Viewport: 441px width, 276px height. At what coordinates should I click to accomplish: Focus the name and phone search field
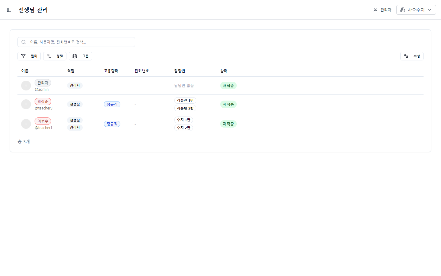pyautogui.click(x=80, y=42)
